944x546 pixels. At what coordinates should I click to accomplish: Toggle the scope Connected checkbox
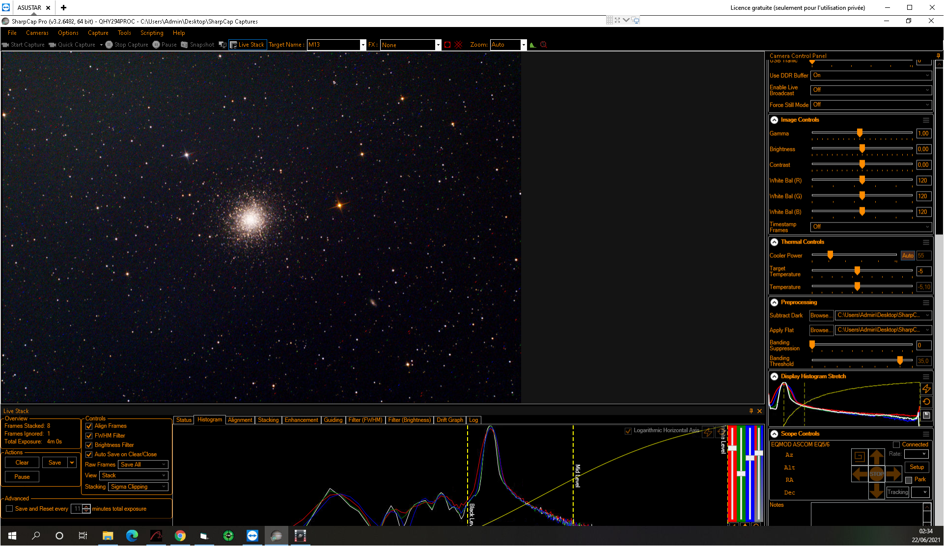(x=896, y=444)
